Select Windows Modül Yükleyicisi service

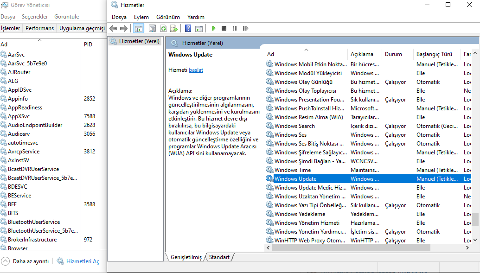[369, 73]
